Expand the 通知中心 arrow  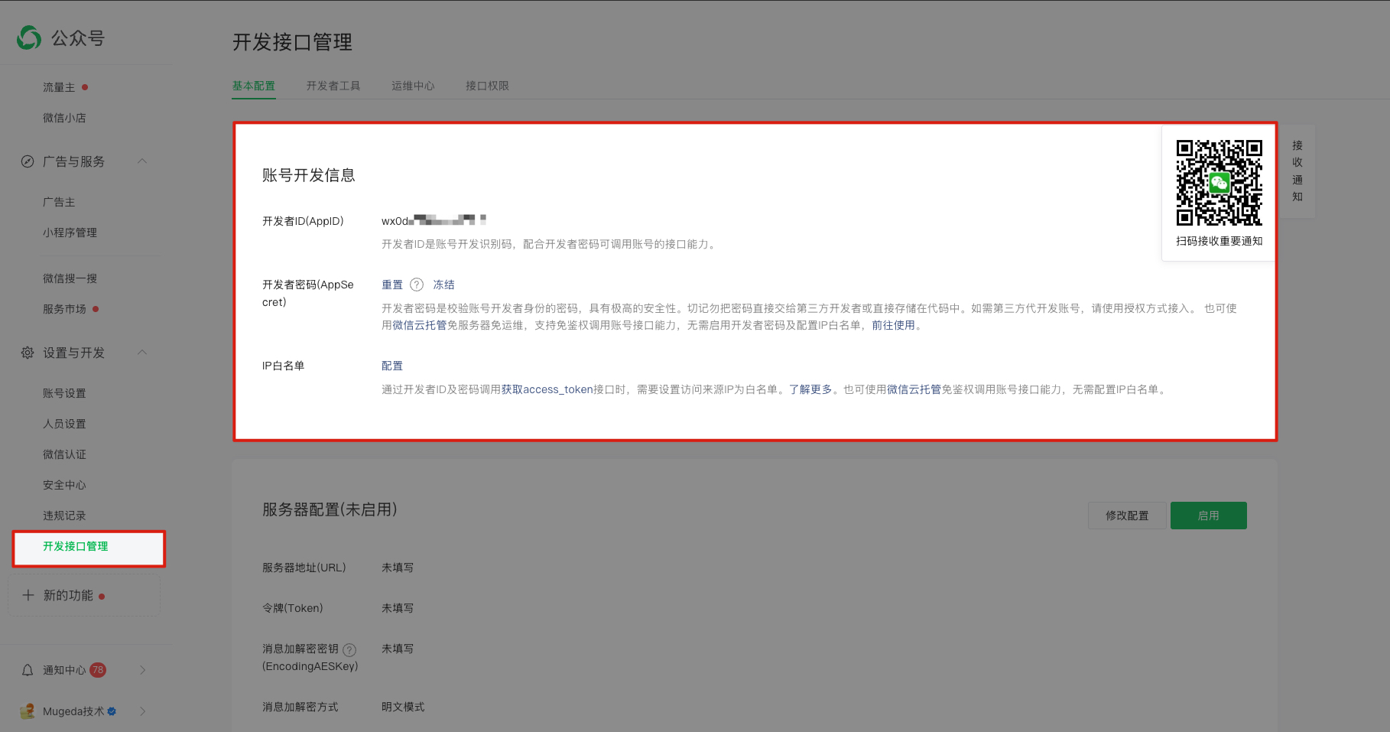(143, 670)
